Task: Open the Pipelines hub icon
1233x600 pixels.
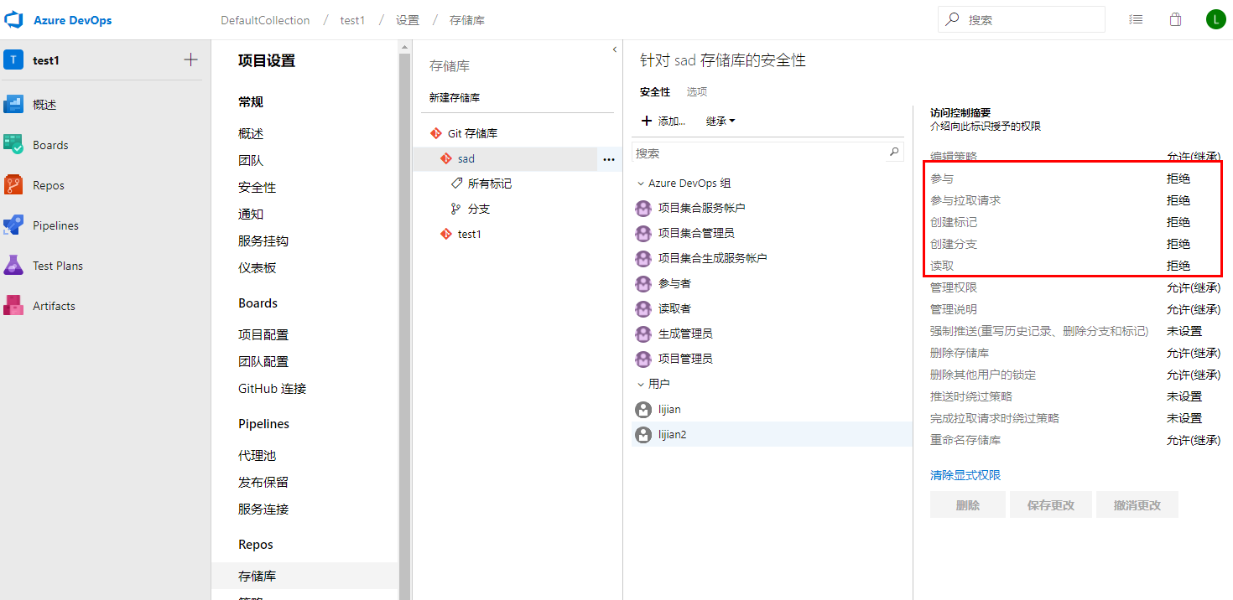Action: (13, 225)
